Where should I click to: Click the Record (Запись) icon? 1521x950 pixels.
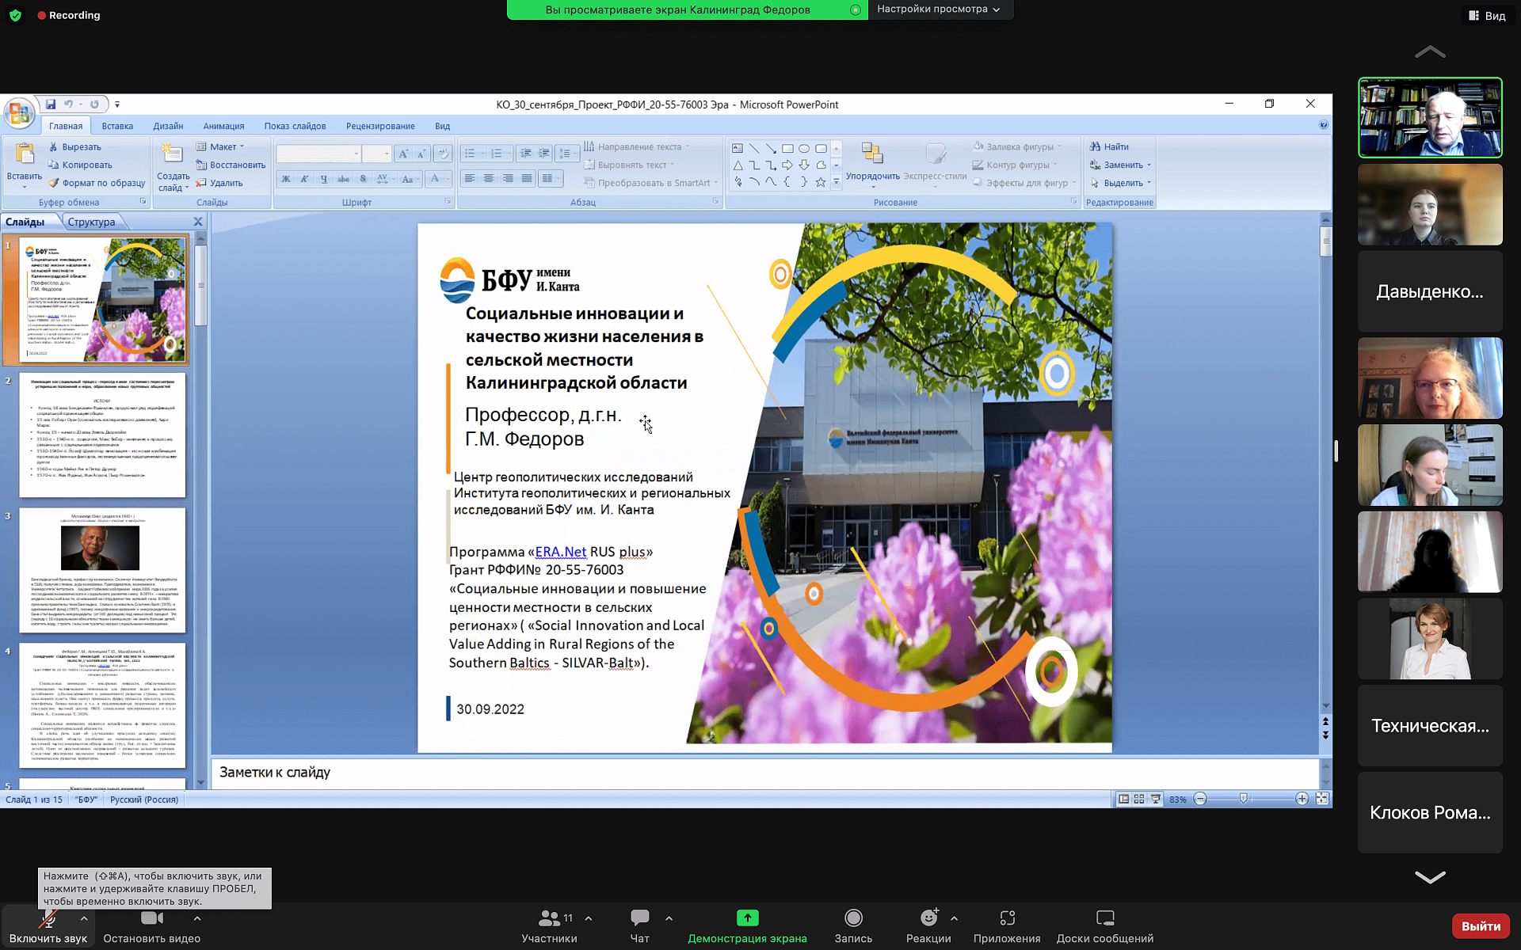coord(853,918)
